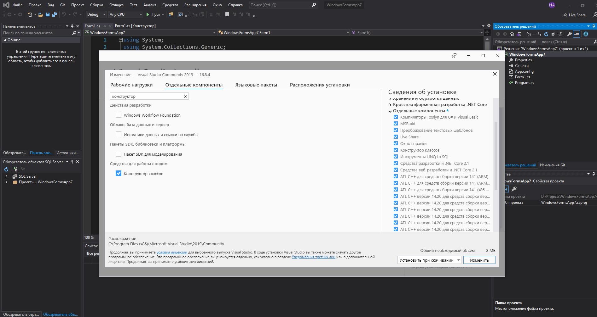Open the 'Сборка' menu

(x=96, y=5)
